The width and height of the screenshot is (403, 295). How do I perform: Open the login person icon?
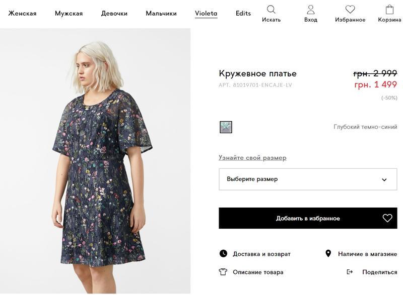pos(311,10)
